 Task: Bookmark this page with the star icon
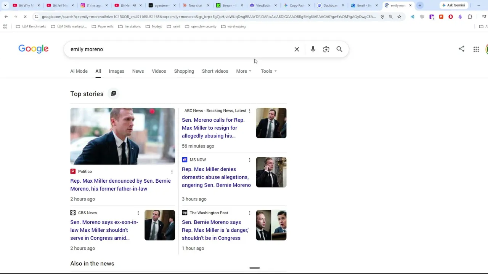point(399,17)
